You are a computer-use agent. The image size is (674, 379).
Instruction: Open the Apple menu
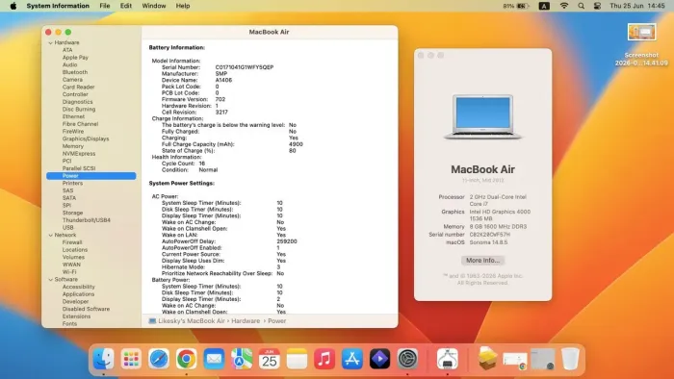(13, 6)
